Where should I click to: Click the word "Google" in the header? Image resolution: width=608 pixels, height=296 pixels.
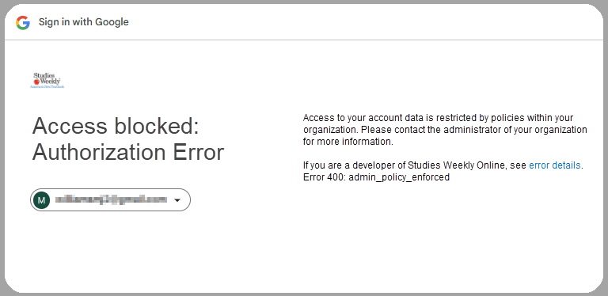pyautogui.click(x=112, y=22)
